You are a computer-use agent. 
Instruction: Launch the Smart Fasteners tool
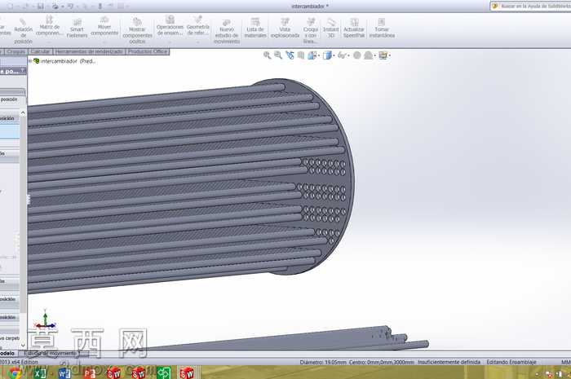click(x=77, y=29)
